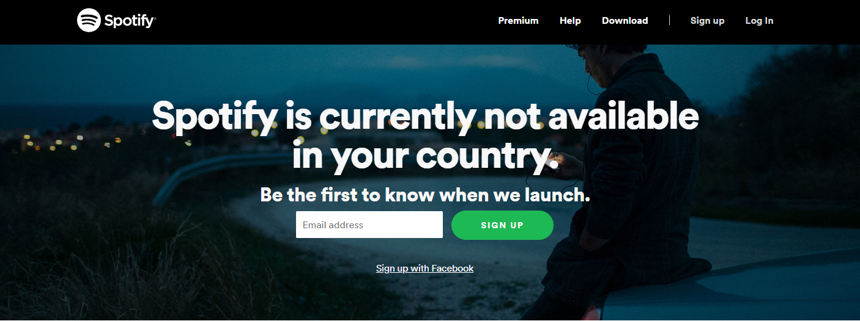Image resolution: width=860 pixels, height=321 pixels.
Task: Select Help in the top navigation
Action: click(570, 21)
